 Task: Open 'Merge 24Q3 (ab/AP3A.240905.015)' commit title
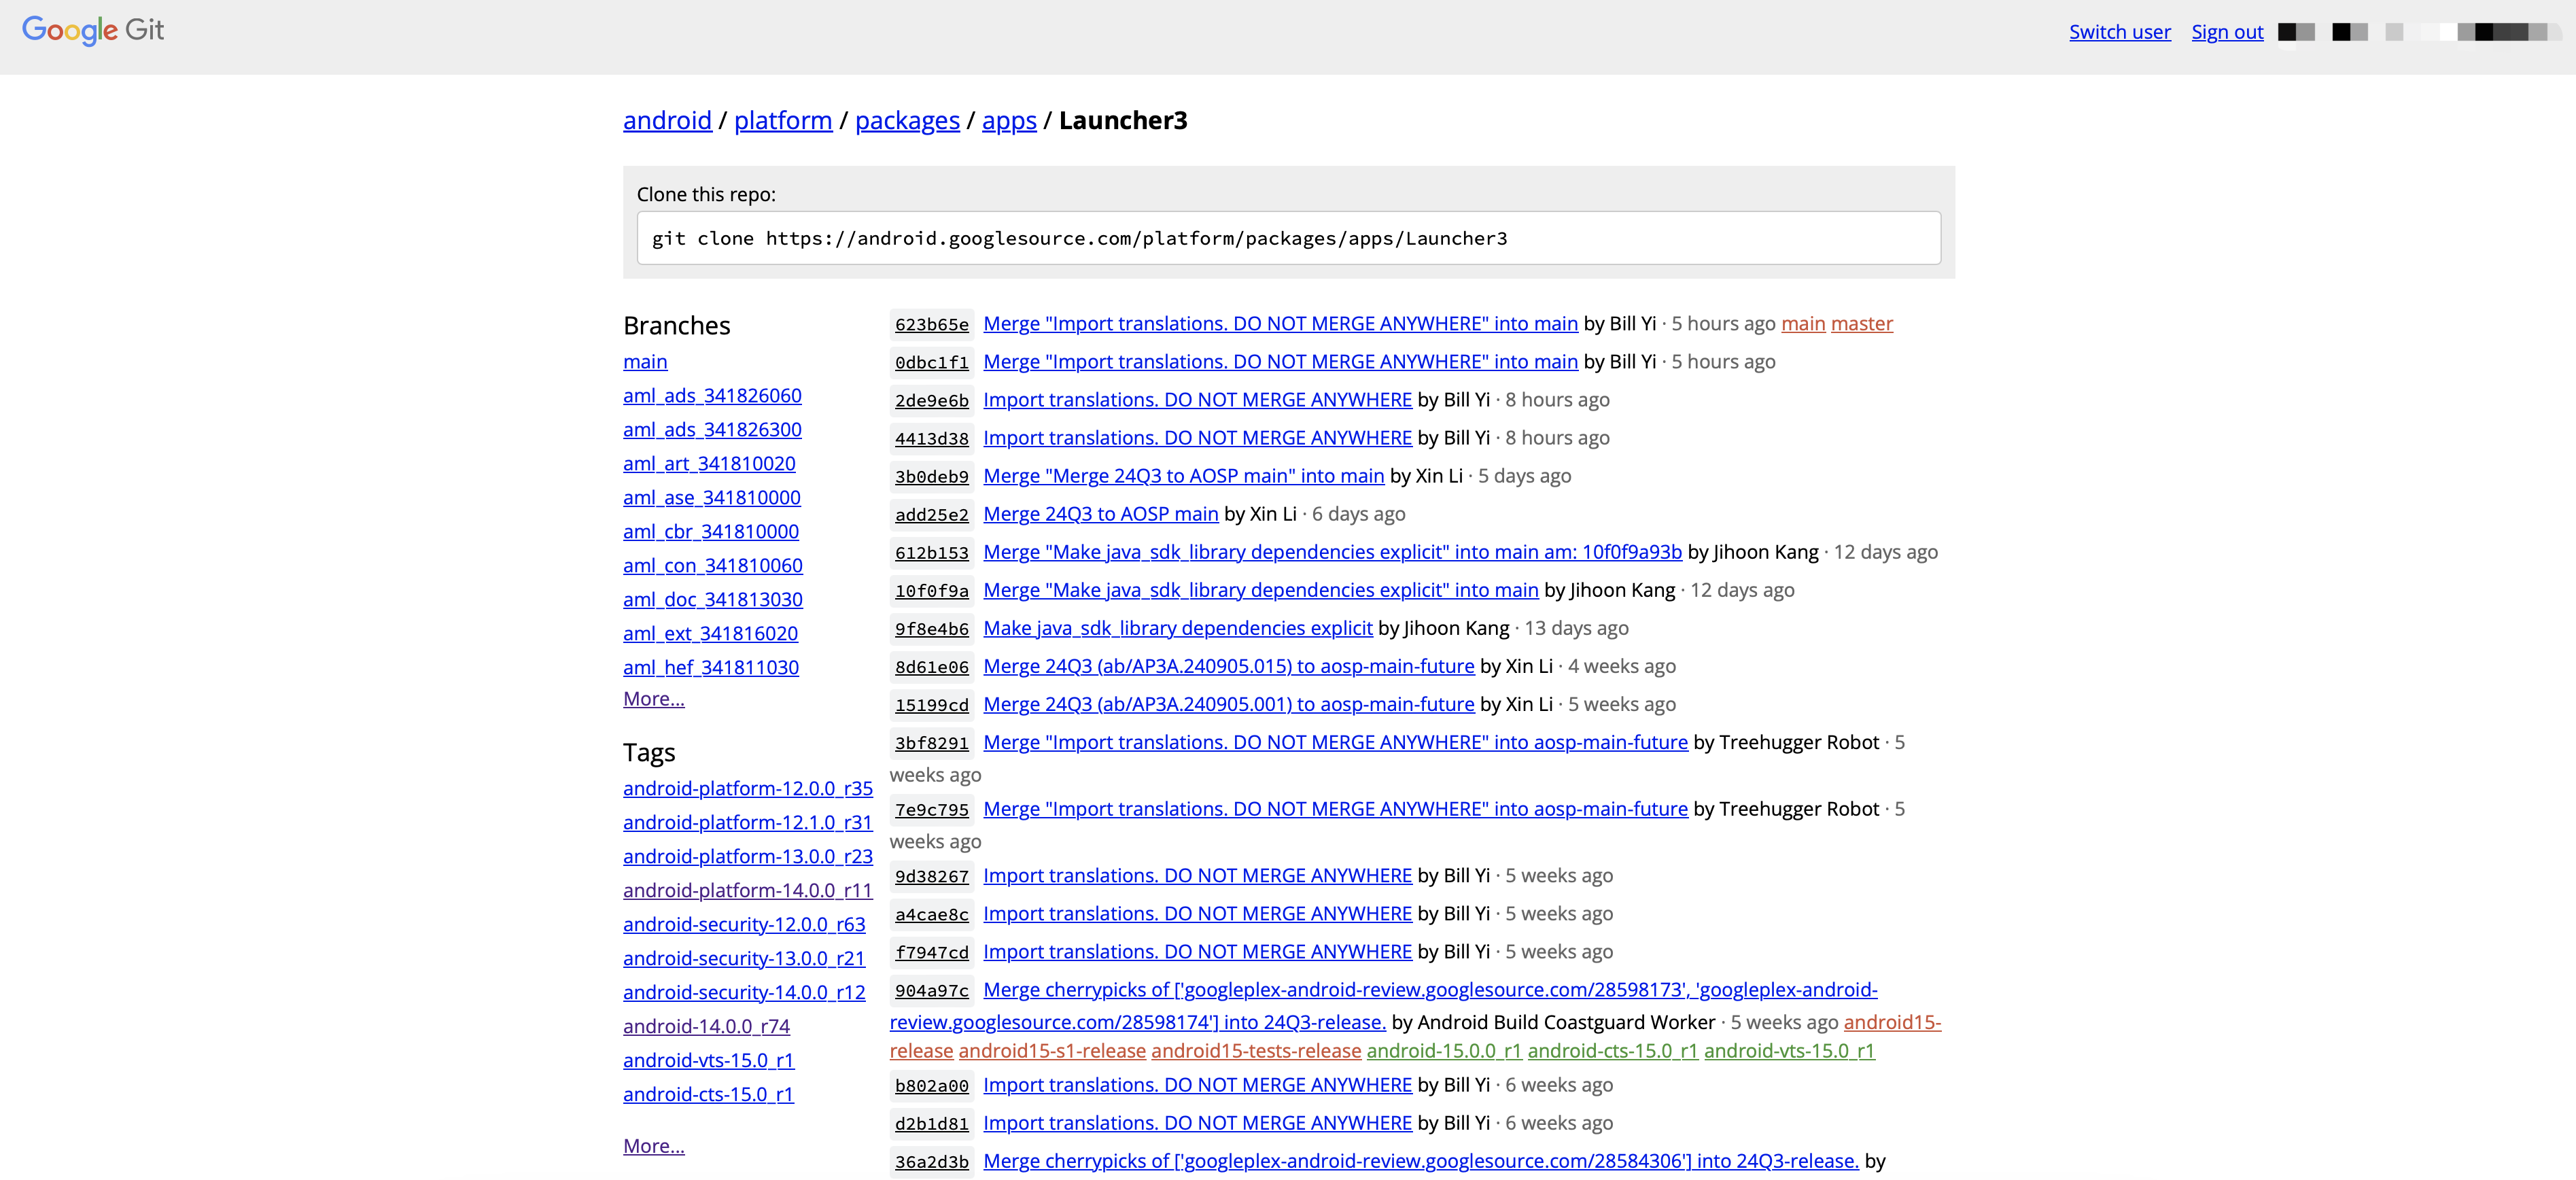pyautogui.click(x=1229, y=666)
